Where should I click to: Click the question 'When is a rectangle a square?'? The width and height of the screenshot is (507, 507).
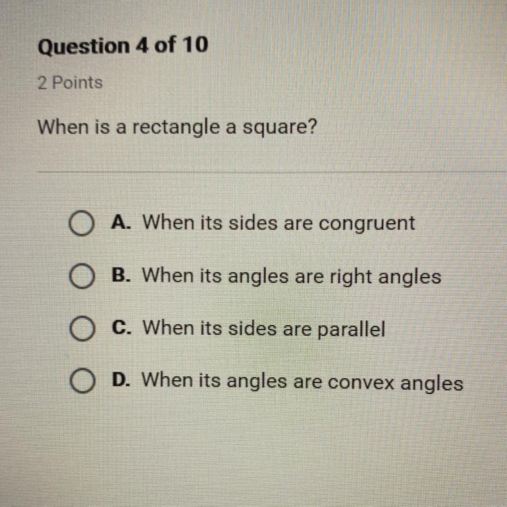(x=176, y=127)
